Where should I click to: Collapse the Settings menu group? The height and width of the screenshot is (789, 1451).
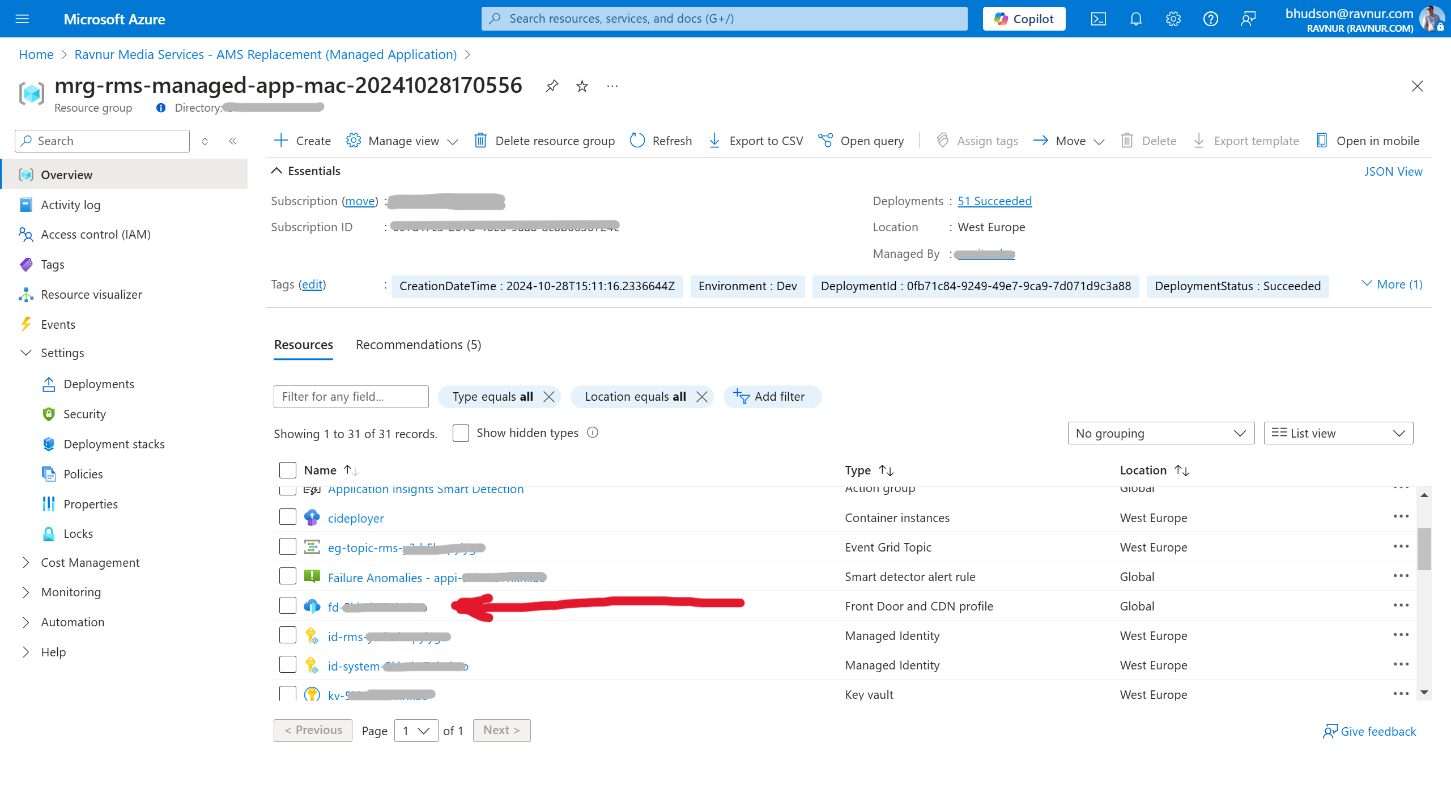click(26, 353)
